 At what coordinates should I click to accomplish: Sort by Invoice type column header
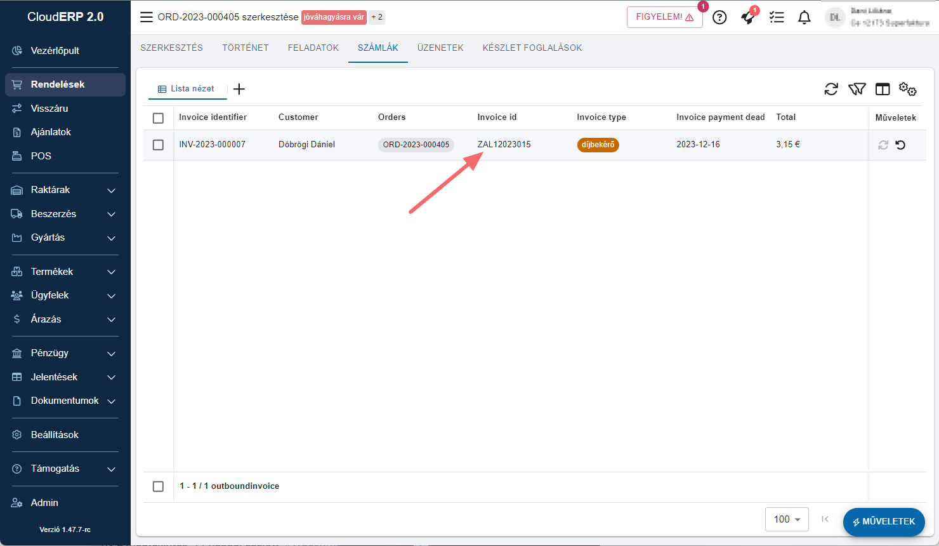pyautogui.click(x=601, y=117)
